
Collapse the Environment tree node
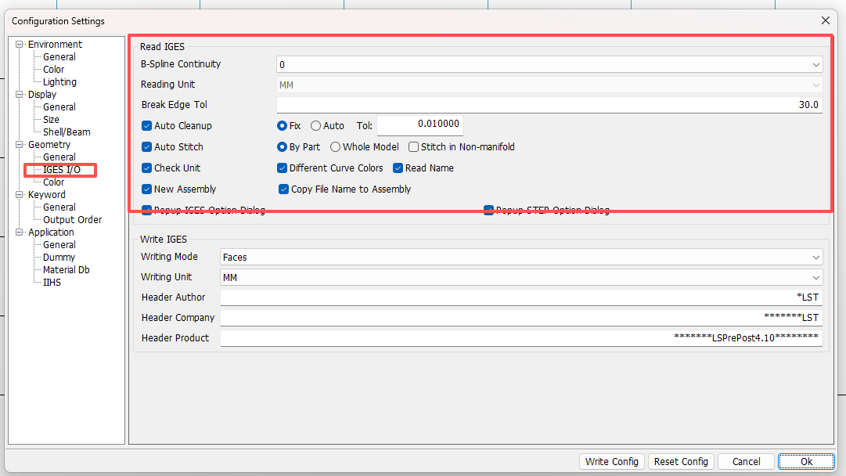[20, 45]
